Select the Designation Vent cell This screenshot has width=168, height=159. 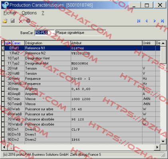coord(47,58)
